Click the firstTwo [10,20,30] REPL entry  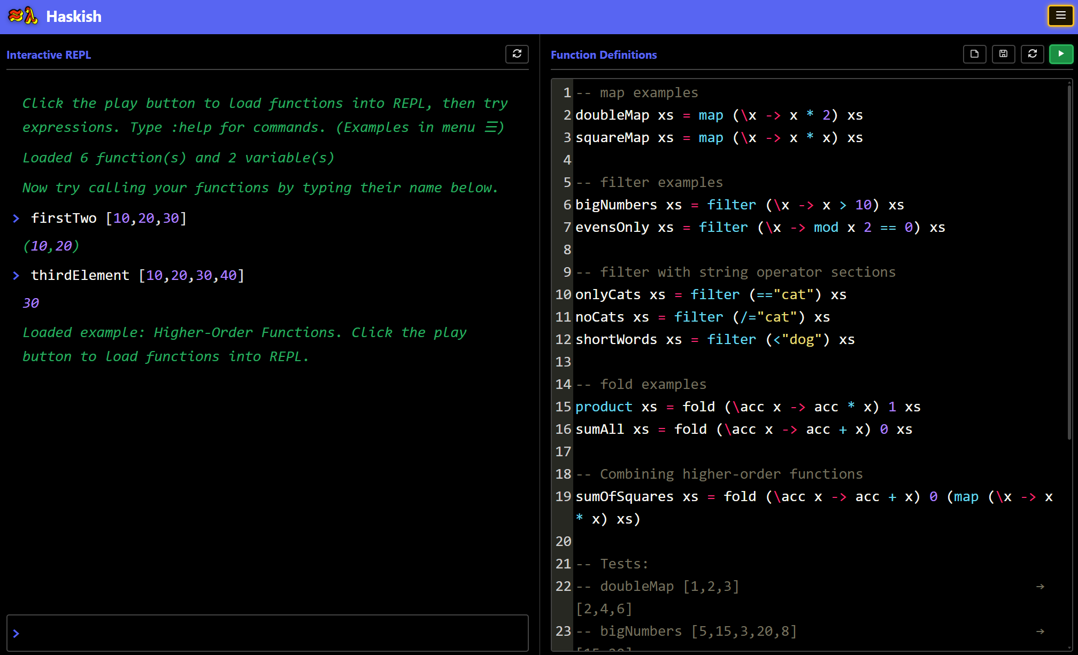coord(109,218)
